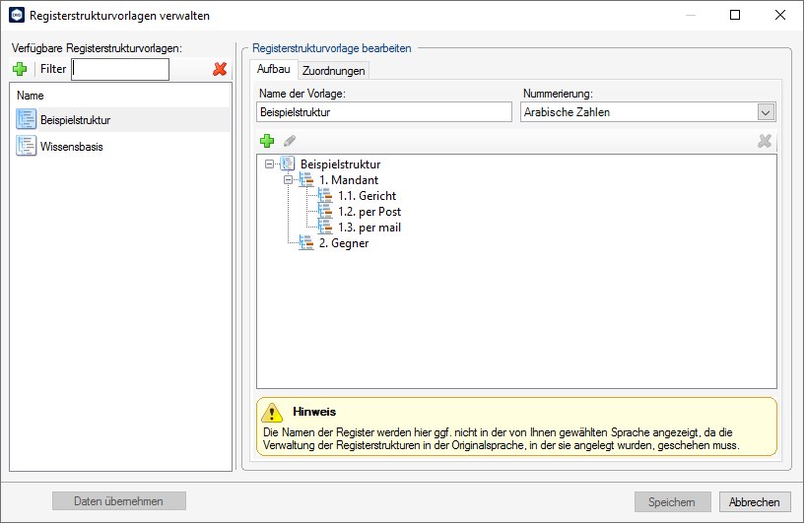Screen dimensions: 805x524
Task: Select the 1.1. Gericht tree label
Action: [x=368, y=196]
